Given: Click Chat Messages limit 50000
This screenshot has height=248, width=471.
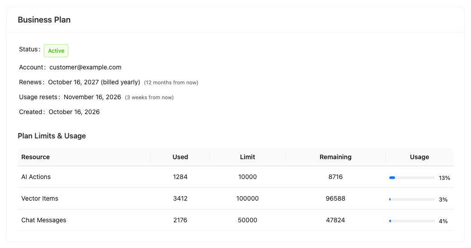Looking at the screenshot, I should [x=248, y=220].
